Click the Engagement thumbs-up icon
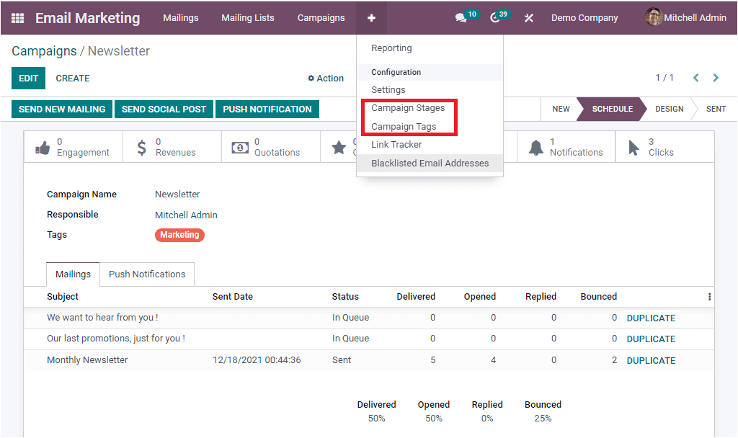738x438 pixels. [x=43, y=147]
